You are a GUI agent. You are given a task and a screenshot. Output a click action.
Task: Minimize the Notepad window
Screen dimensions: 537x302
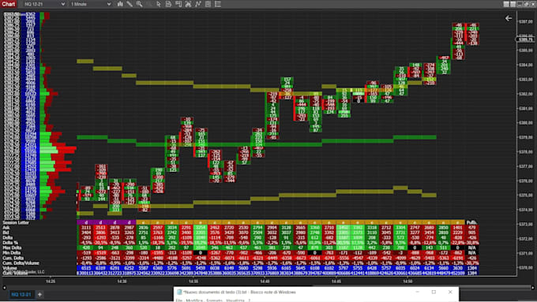point(418,292)
